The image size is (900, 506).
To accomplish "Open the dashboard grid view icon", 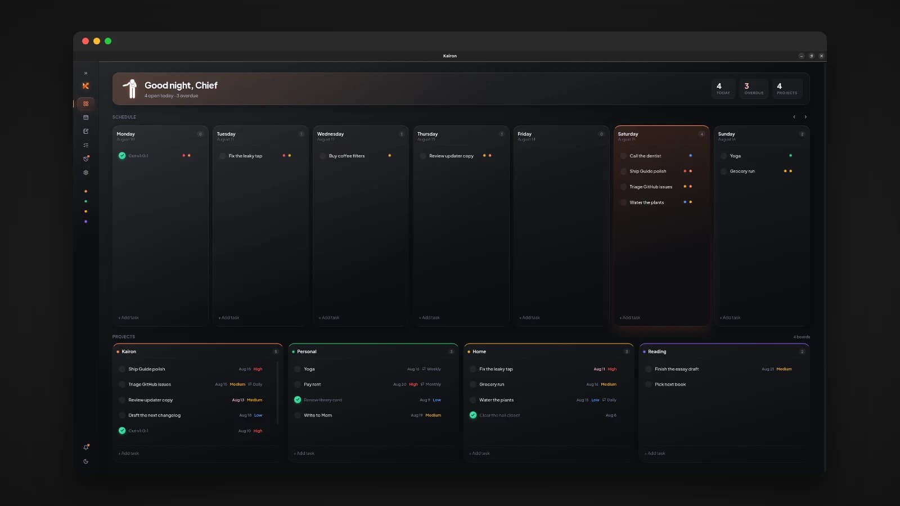I will click(85, 103).
